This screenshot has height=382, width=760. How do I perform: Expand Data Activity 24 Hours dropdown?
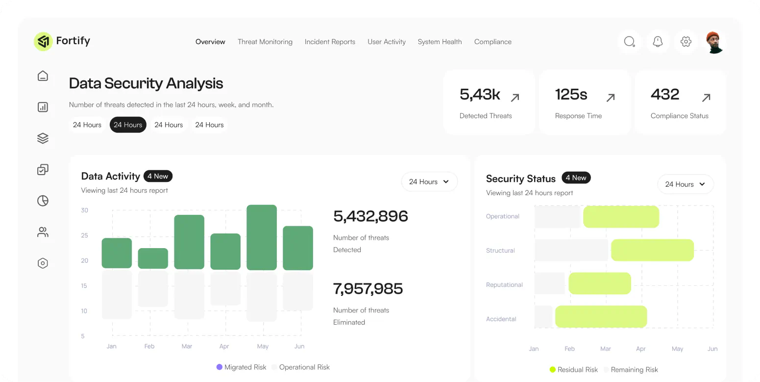(429, 182)
